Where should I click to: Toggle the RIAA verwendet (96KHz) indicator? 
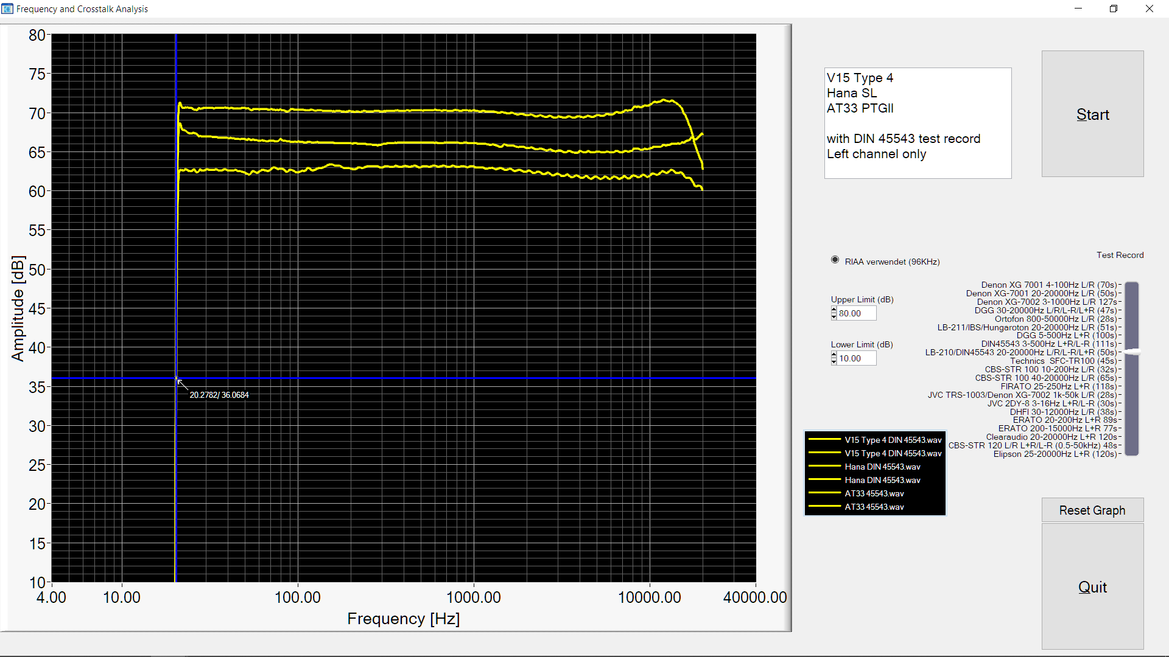[x=835, y=260]
